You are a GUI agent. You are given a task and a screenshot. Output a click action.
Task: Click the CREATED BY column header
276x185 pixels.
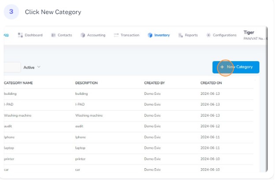[x=154, y=83]
